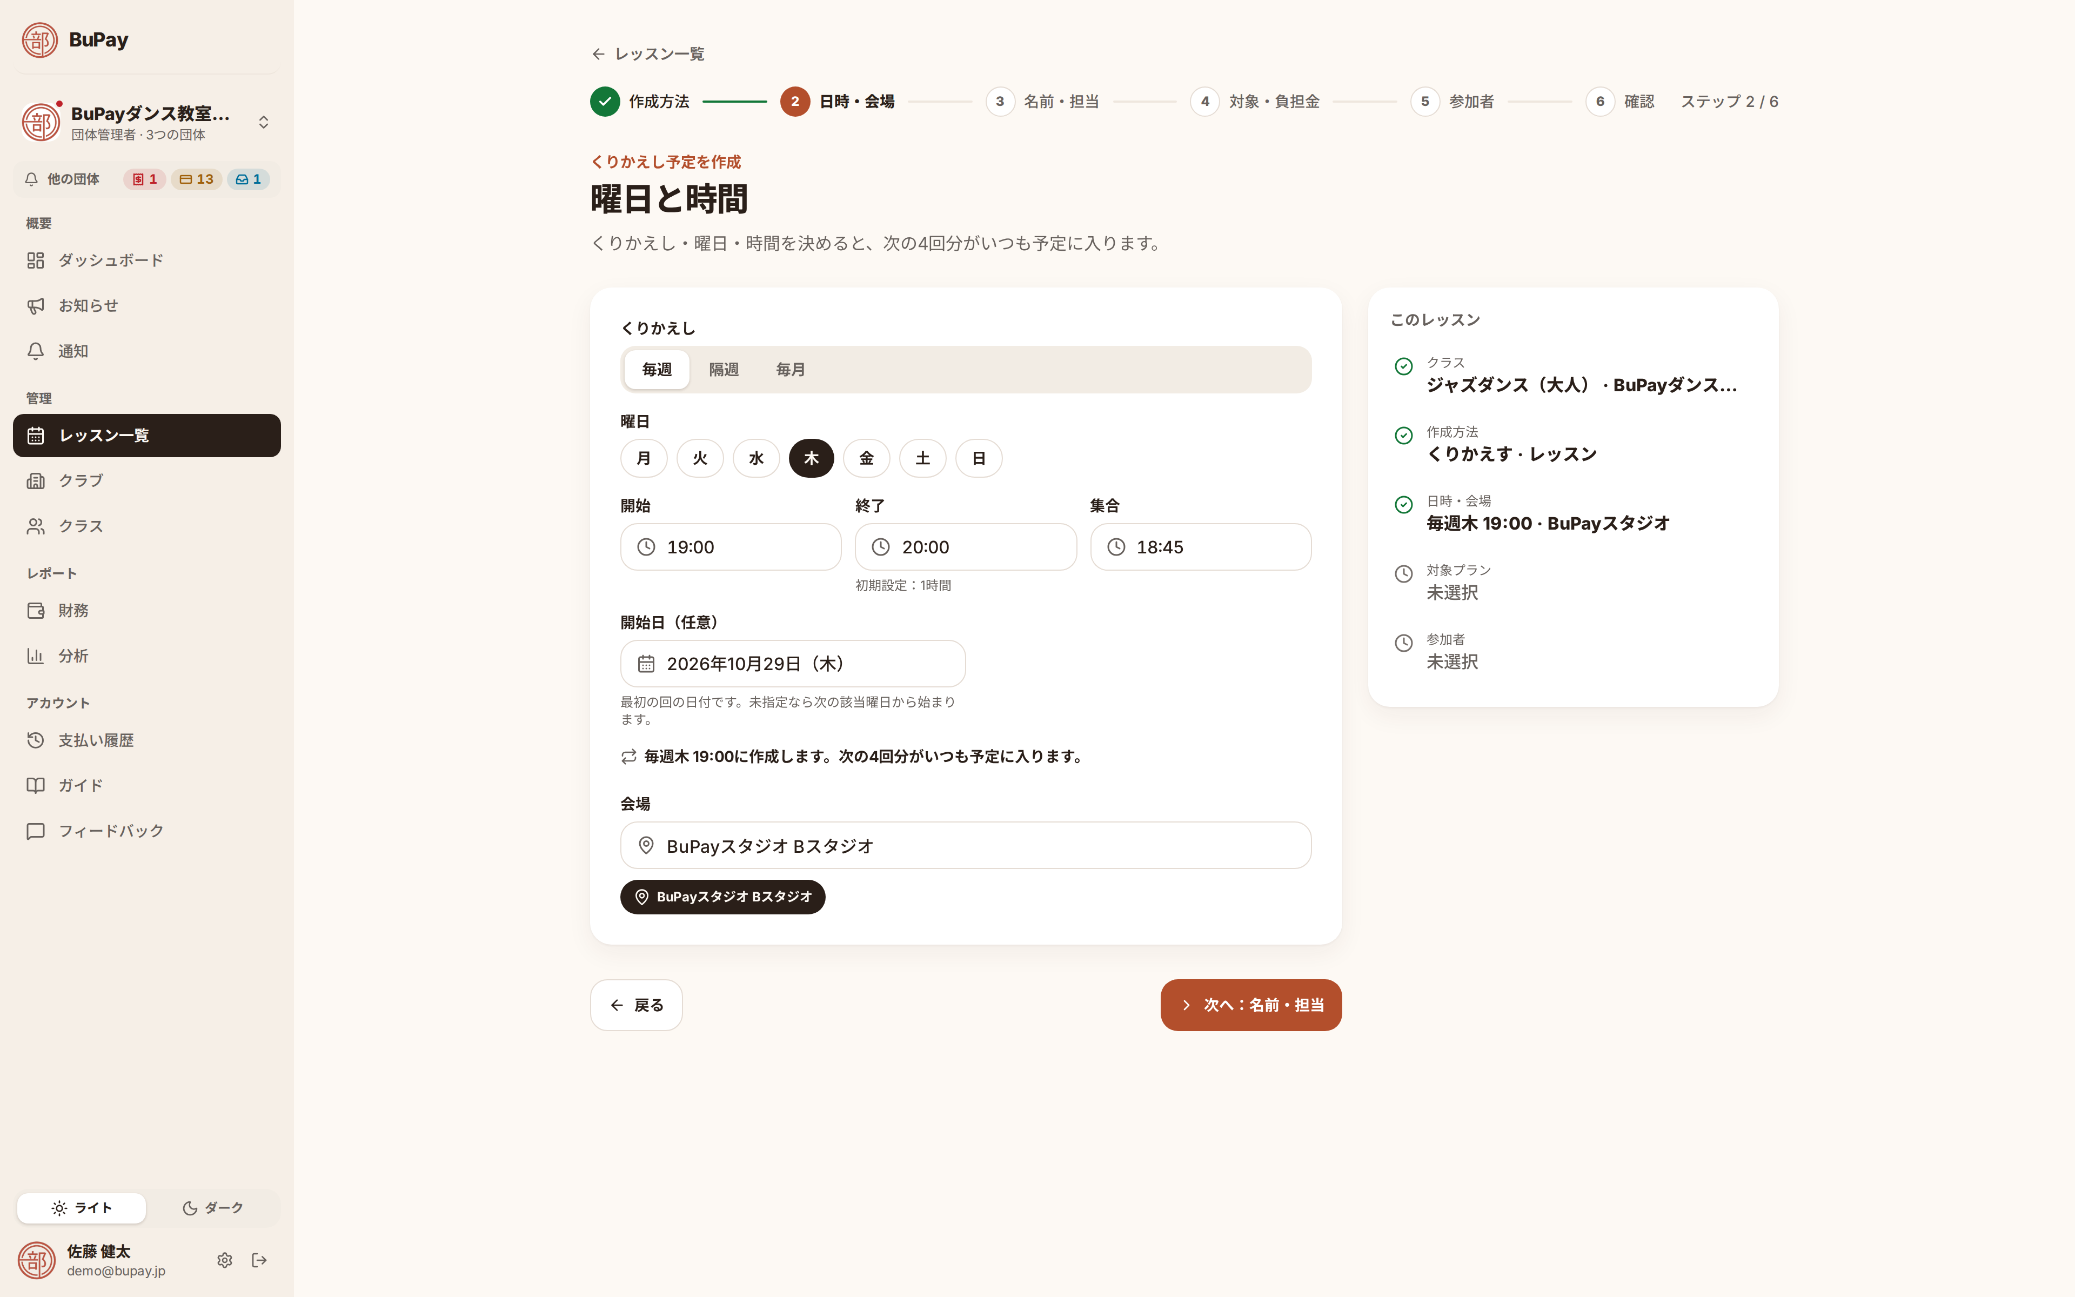Viewport: 2075px width, 1297px height.
Task: Click the map pin icon in 会場 field
Action: pyautogui.click(x=646, y=846)
